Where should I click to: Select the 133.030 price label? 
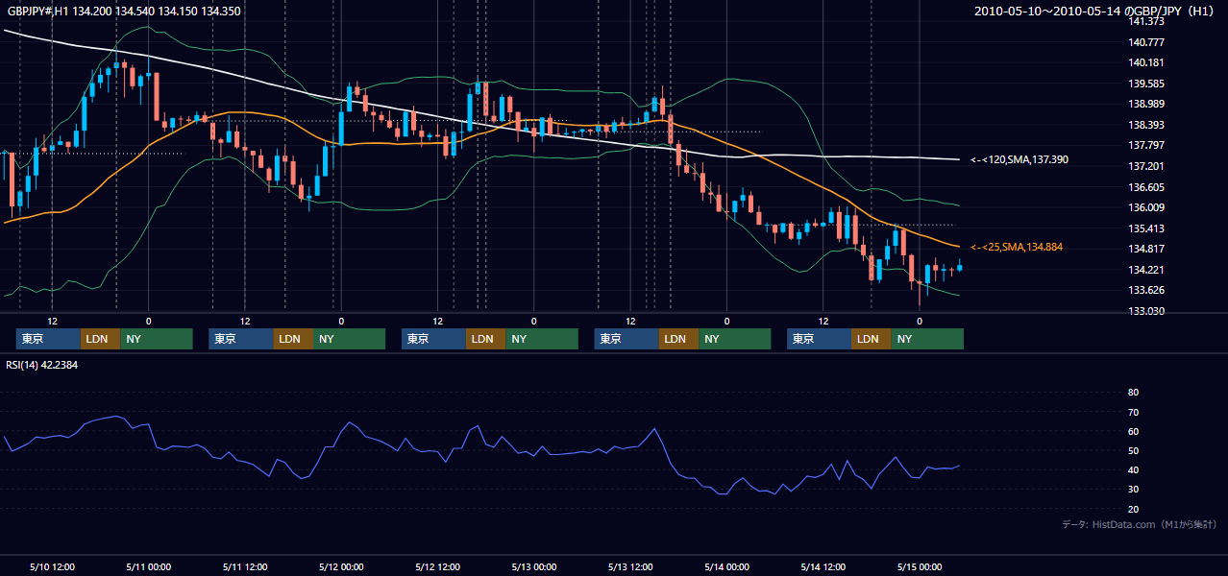1146,311
